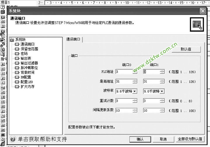Open the 脉冲截取位 node
This screenshot has height=147, width=210.
(x=29, y=68)
